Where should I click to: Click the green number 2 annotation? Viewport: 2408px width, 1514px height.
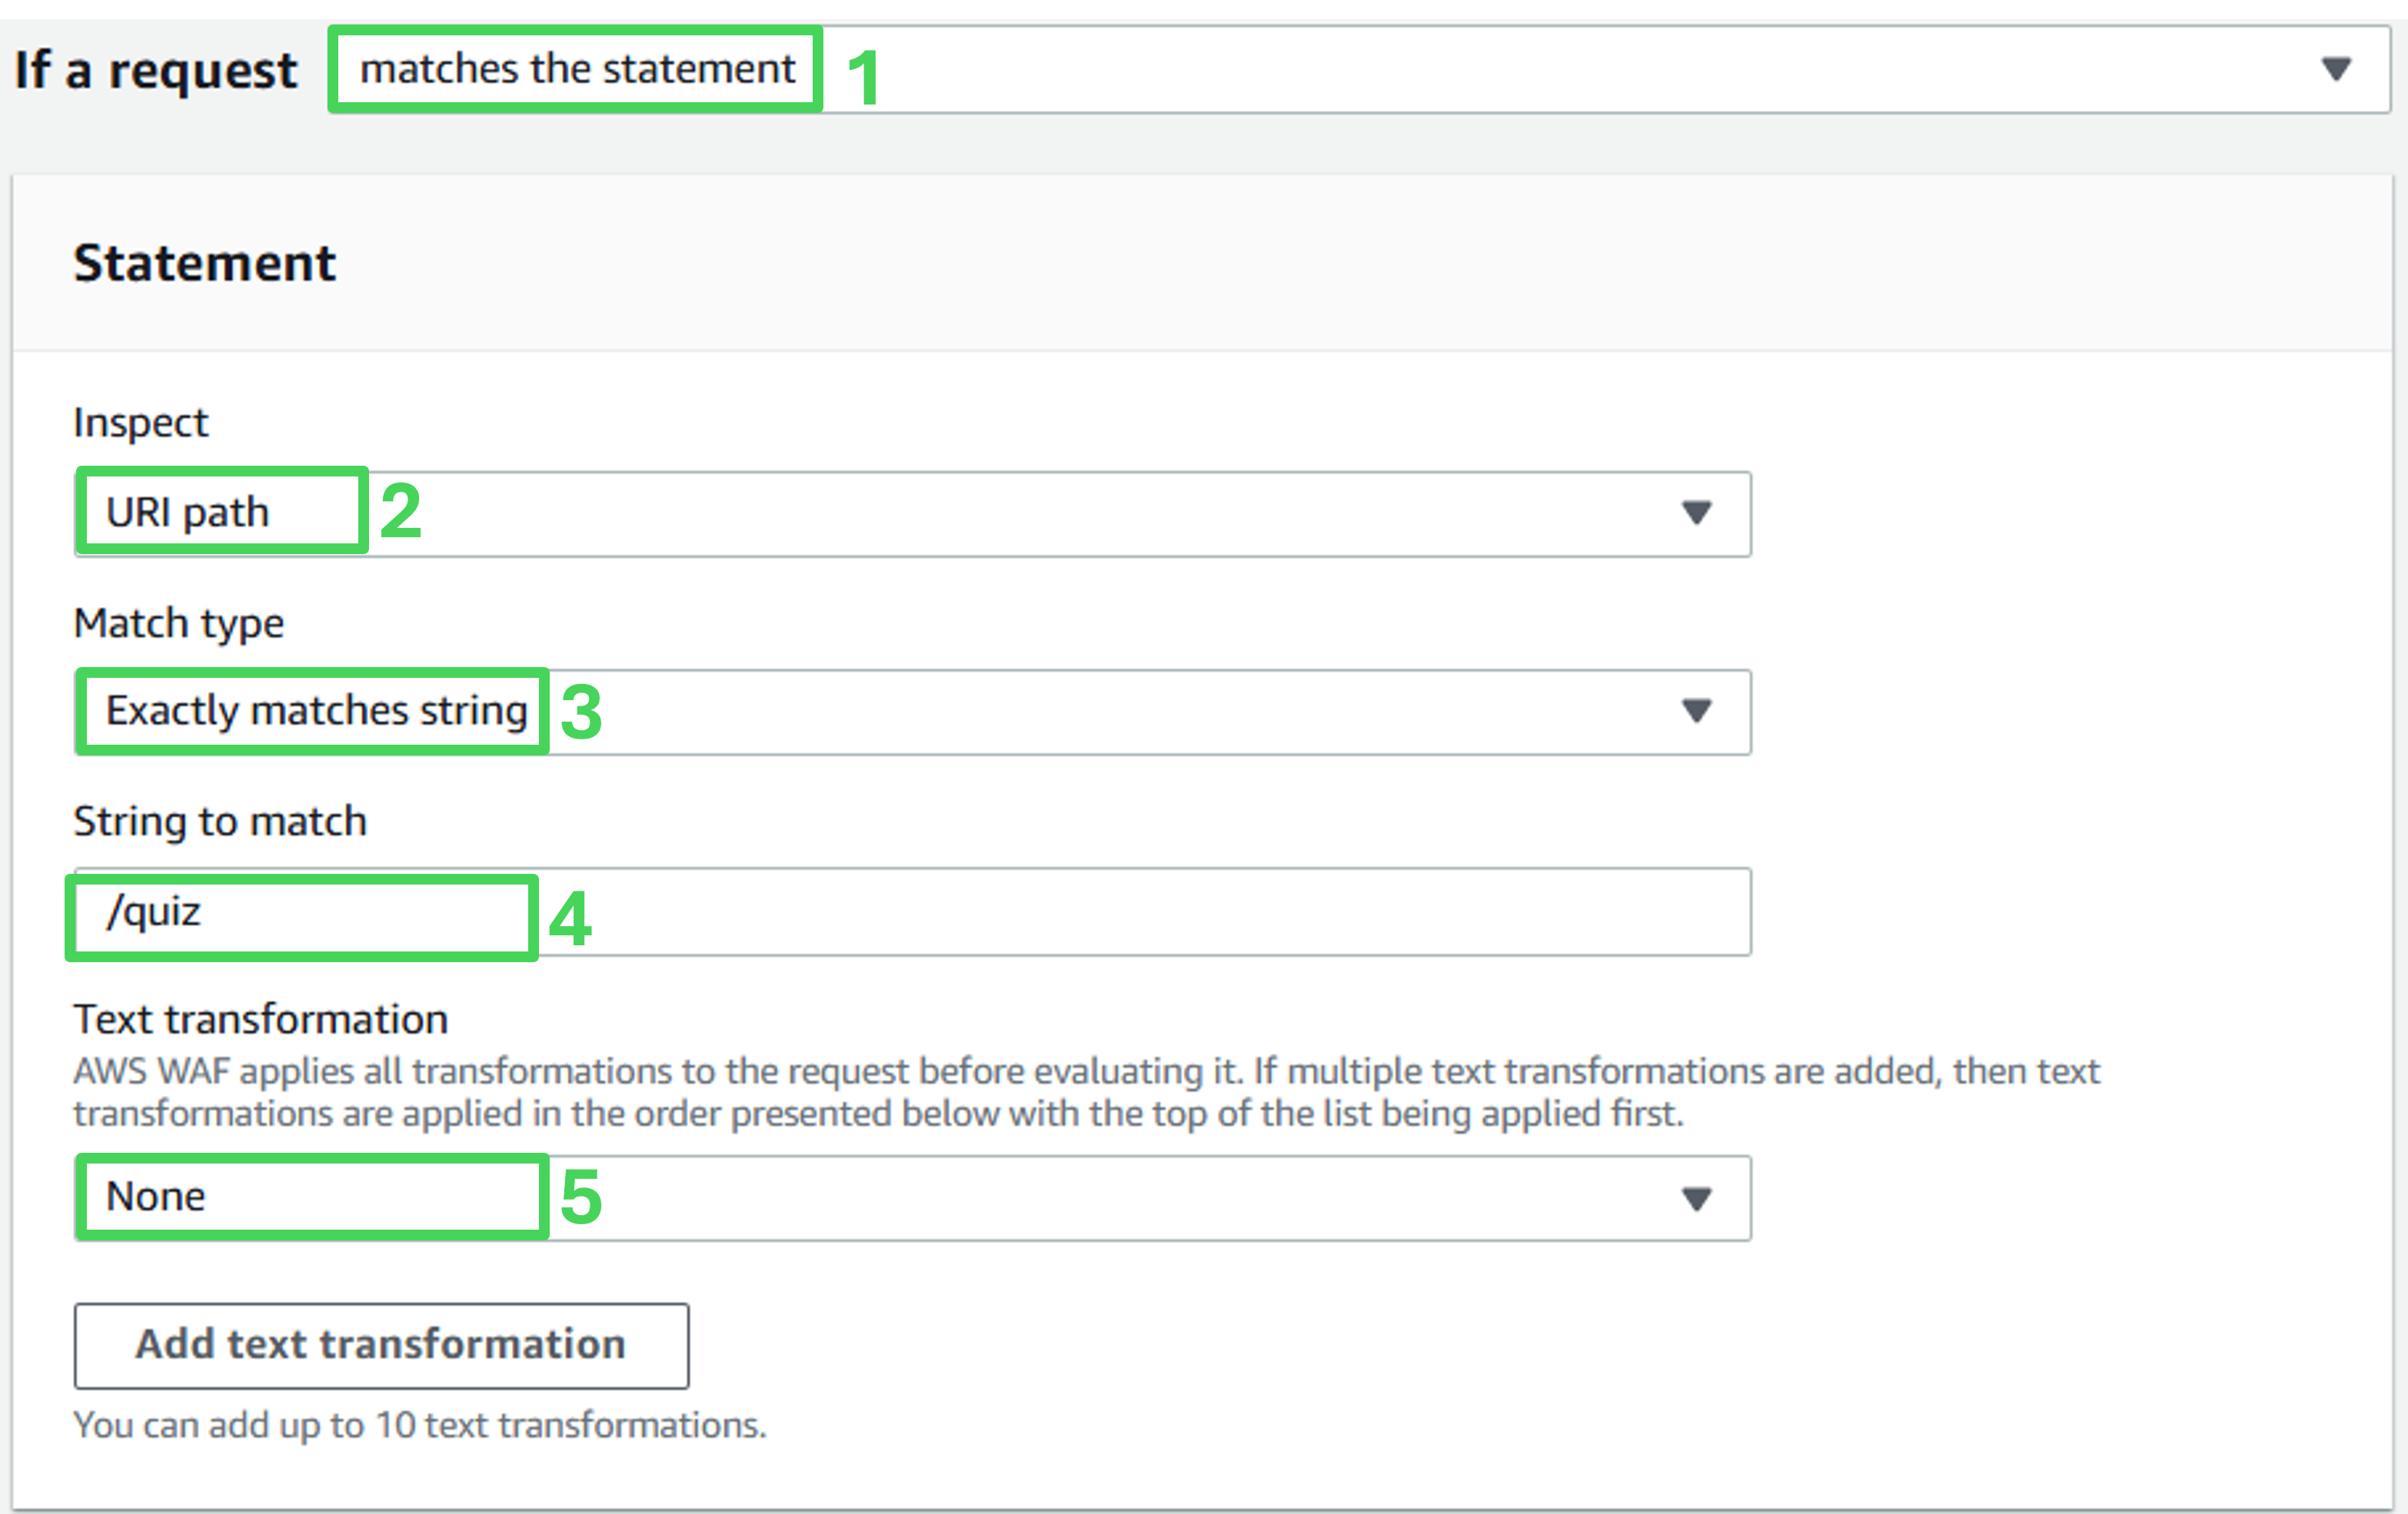401,510
